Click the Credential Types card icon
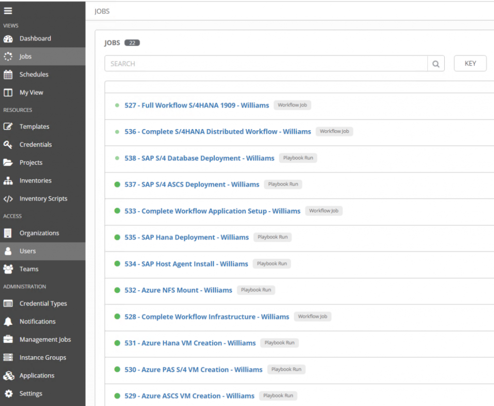494x406 pixels. coord(8,303)
